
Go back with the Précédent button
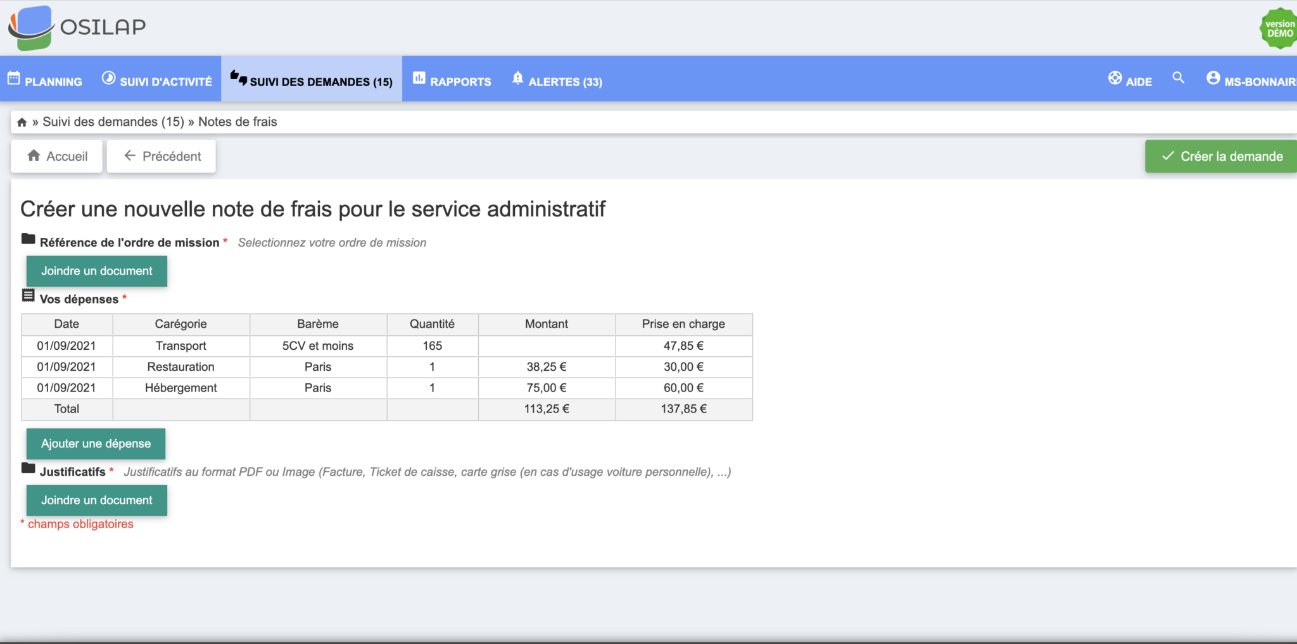161,156
